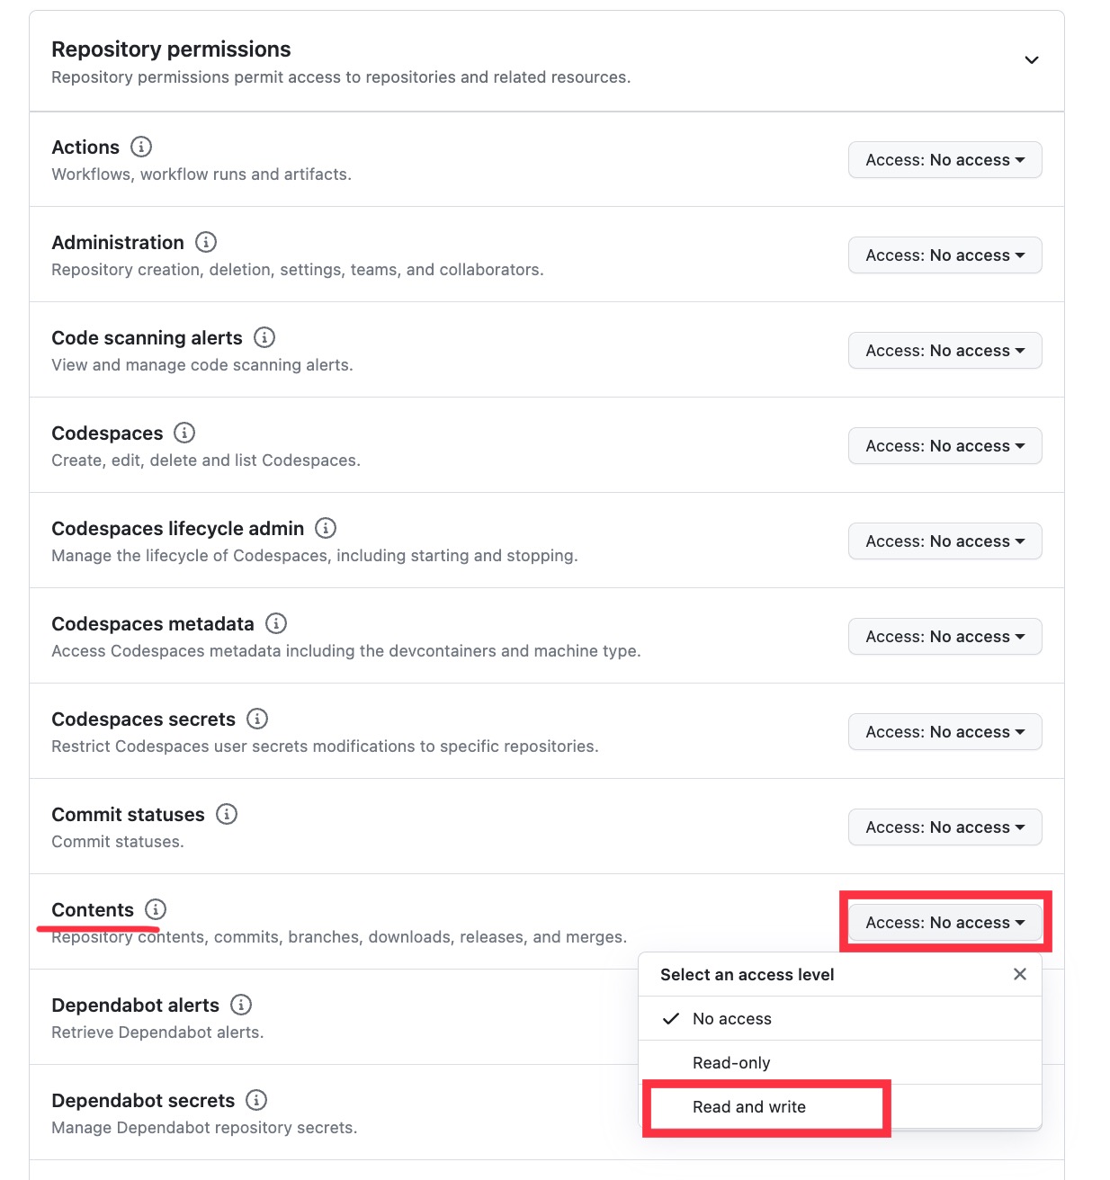The image size is (1110, 1180).
Task: Open the Access dropdown for Actions
Action: click(x=944, y=159)
